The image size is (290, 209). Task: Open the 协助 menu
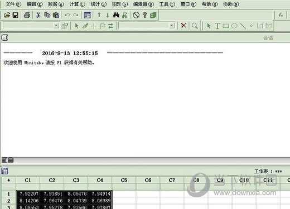tap(231, 4)
